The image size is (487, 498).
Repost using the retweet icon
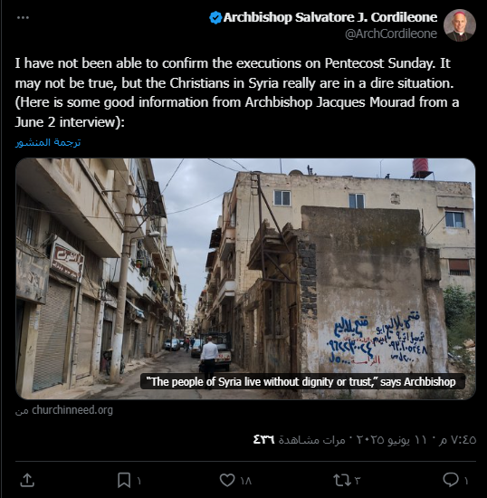tap(341, 480)
